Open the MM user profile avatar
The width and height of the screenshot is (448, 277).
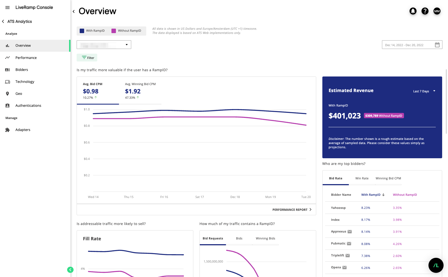point(437,11)
